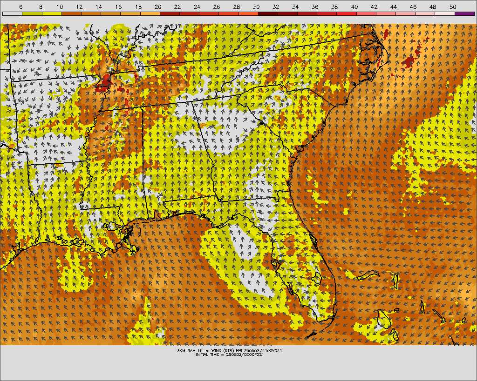477x381 pixels.
Task: Pick the pink swatch between 42 and 44
Action: [x=386, y=13]
